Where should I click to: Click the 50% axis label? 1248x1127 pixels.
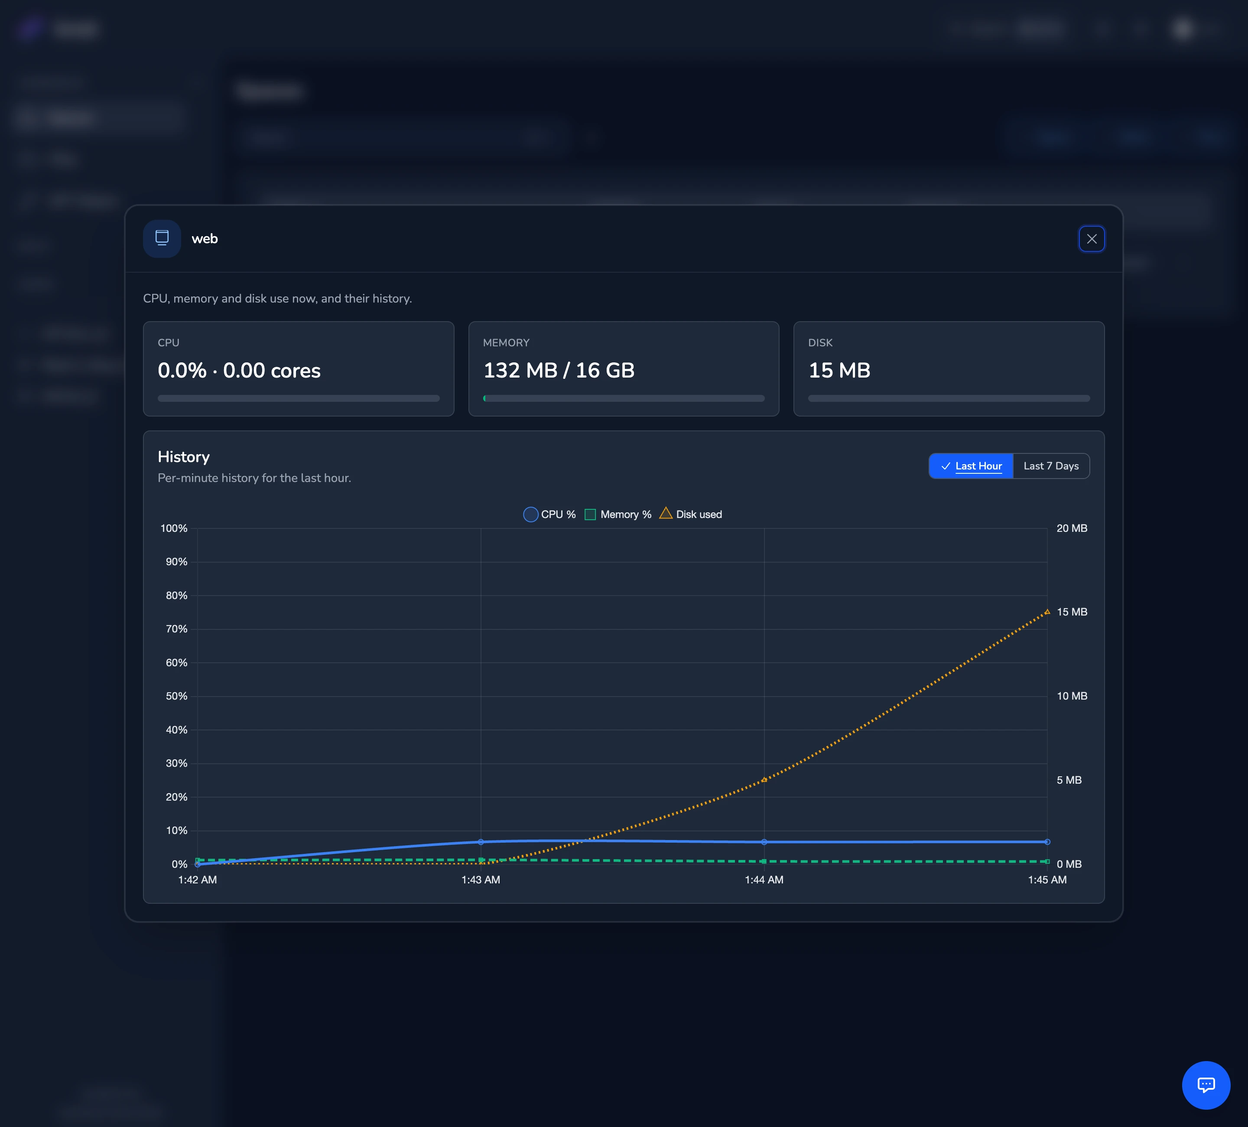pos(176,696)
